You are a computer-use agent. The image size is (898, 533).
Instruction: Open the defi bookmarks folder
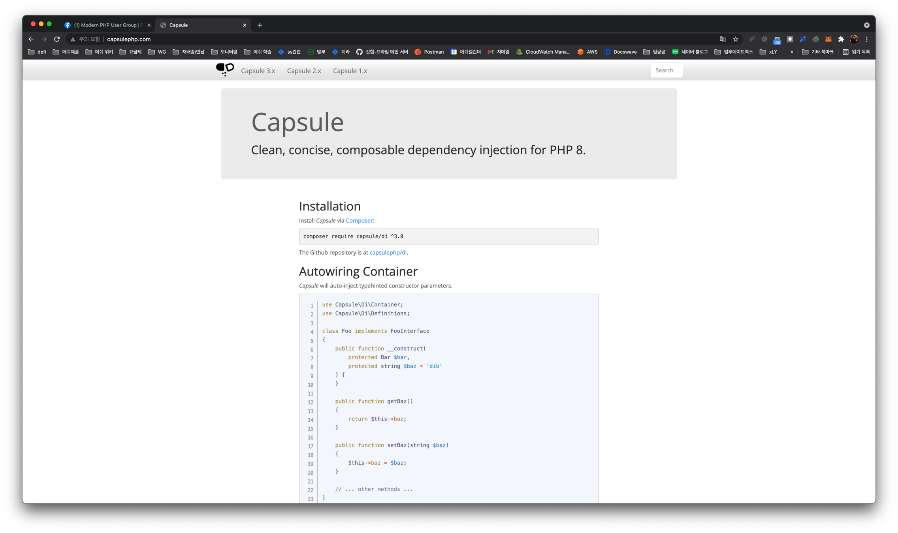click(x=37, y=52)
